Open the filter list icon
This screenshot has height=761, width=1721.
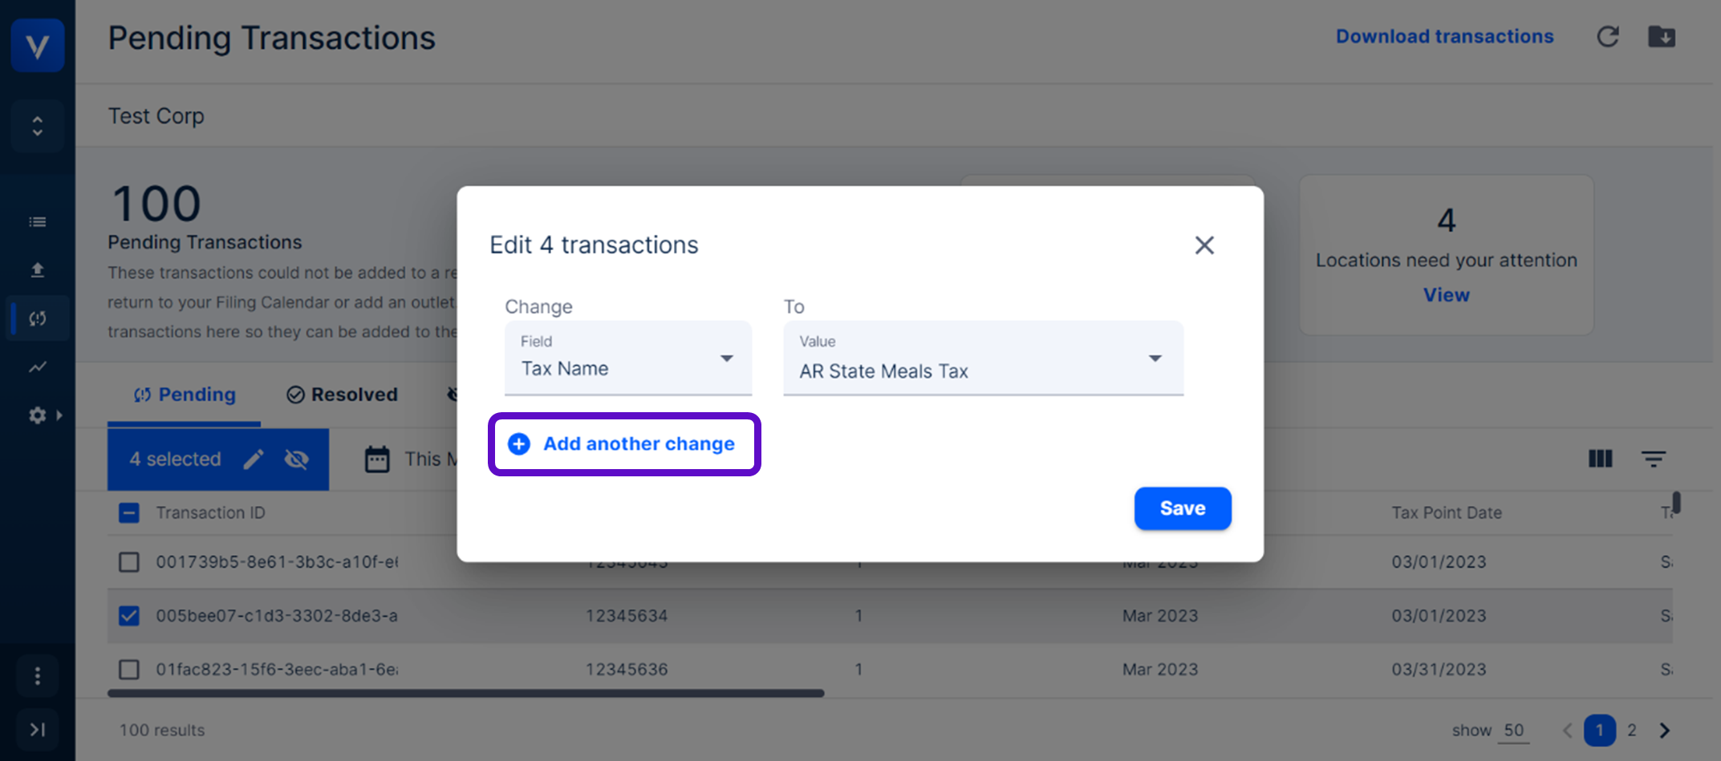click(x=1653, y=459)
